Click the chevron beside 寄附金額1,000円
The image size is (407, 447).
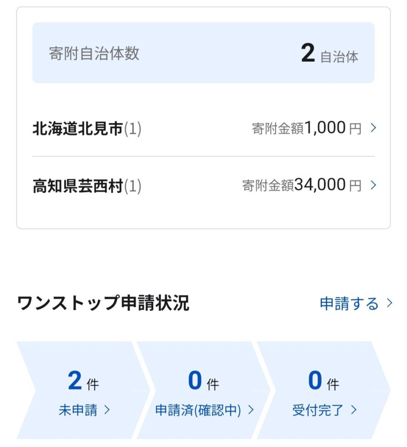point(373,128)
